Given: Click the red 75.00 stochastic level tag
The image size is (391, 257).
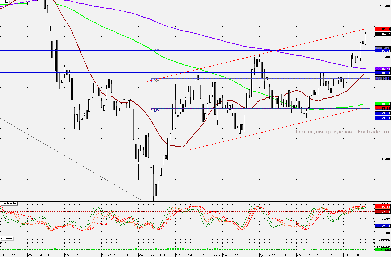Looking at the screenshot, I should [382, 212].
